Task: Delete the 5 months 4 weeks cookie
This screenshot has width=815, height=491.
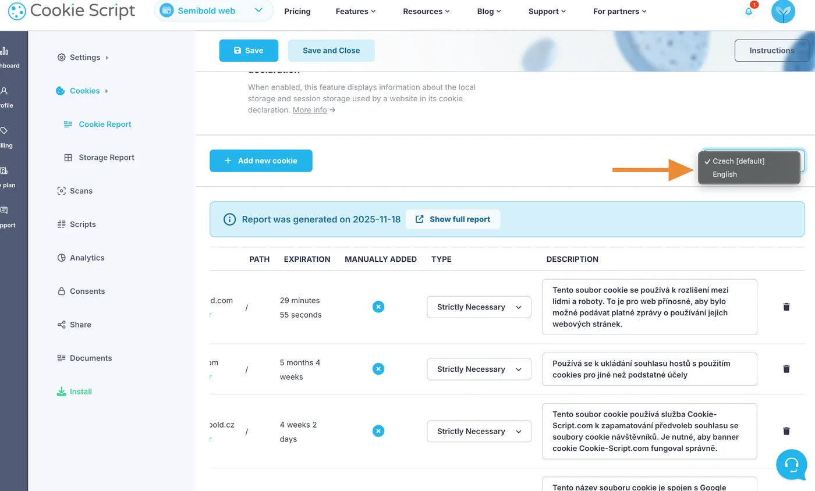Action: coord(786,369)
